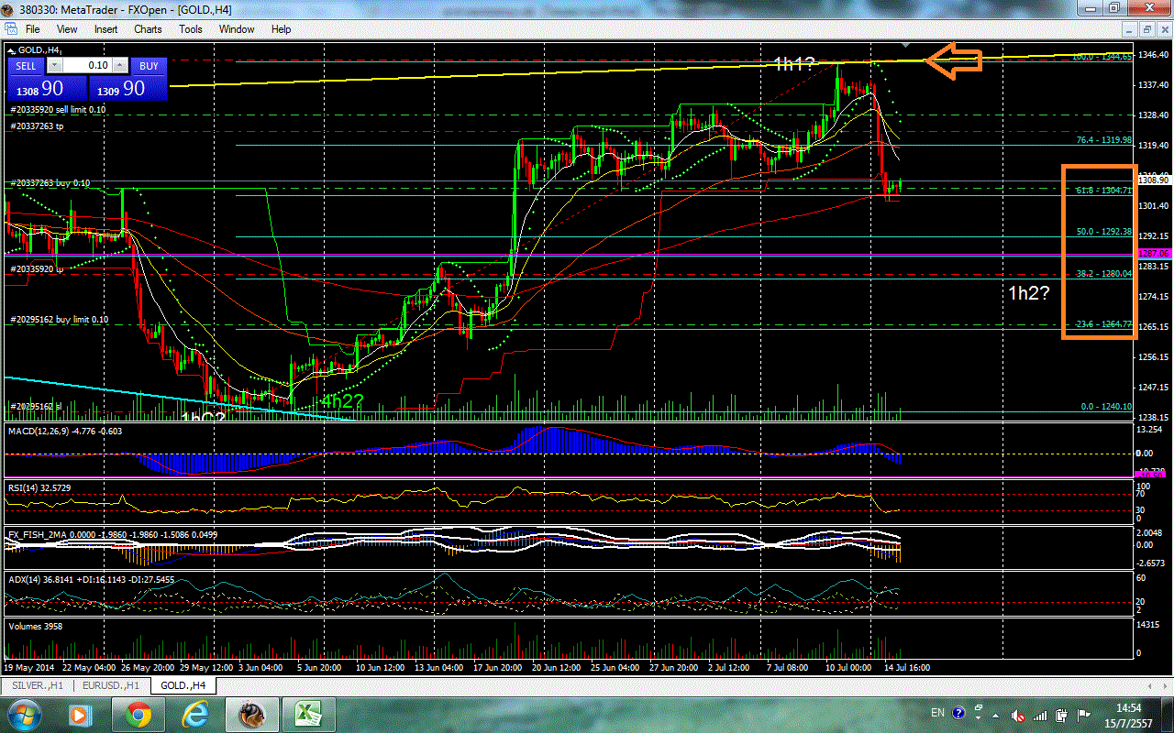The height and width of the screenshot is (733, 1174).
Task: Decrease lot volume with the down arrow
Action: (x=54, y=66)
